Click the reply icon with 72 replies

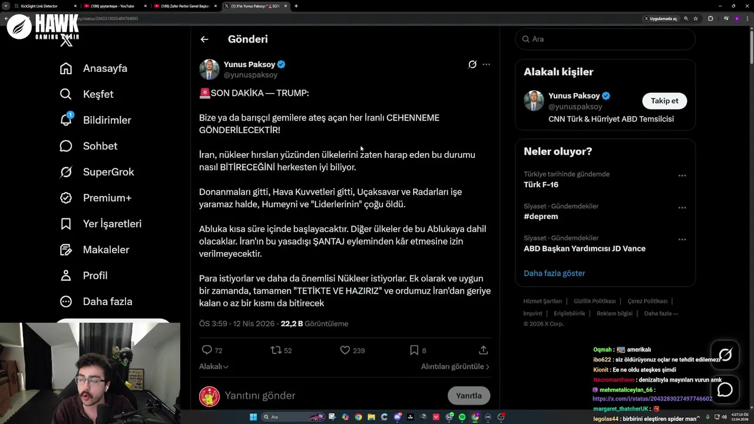tap(207, 350)
